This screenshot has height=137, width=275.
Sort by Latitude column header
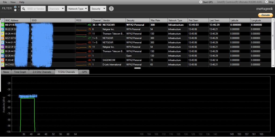tap(240, 20)
